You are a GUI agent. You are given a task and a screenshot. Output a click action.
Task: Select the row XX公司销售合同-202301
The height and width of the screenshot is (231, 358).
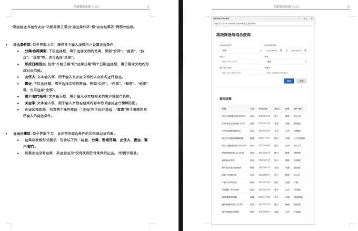tap(263, 116)
